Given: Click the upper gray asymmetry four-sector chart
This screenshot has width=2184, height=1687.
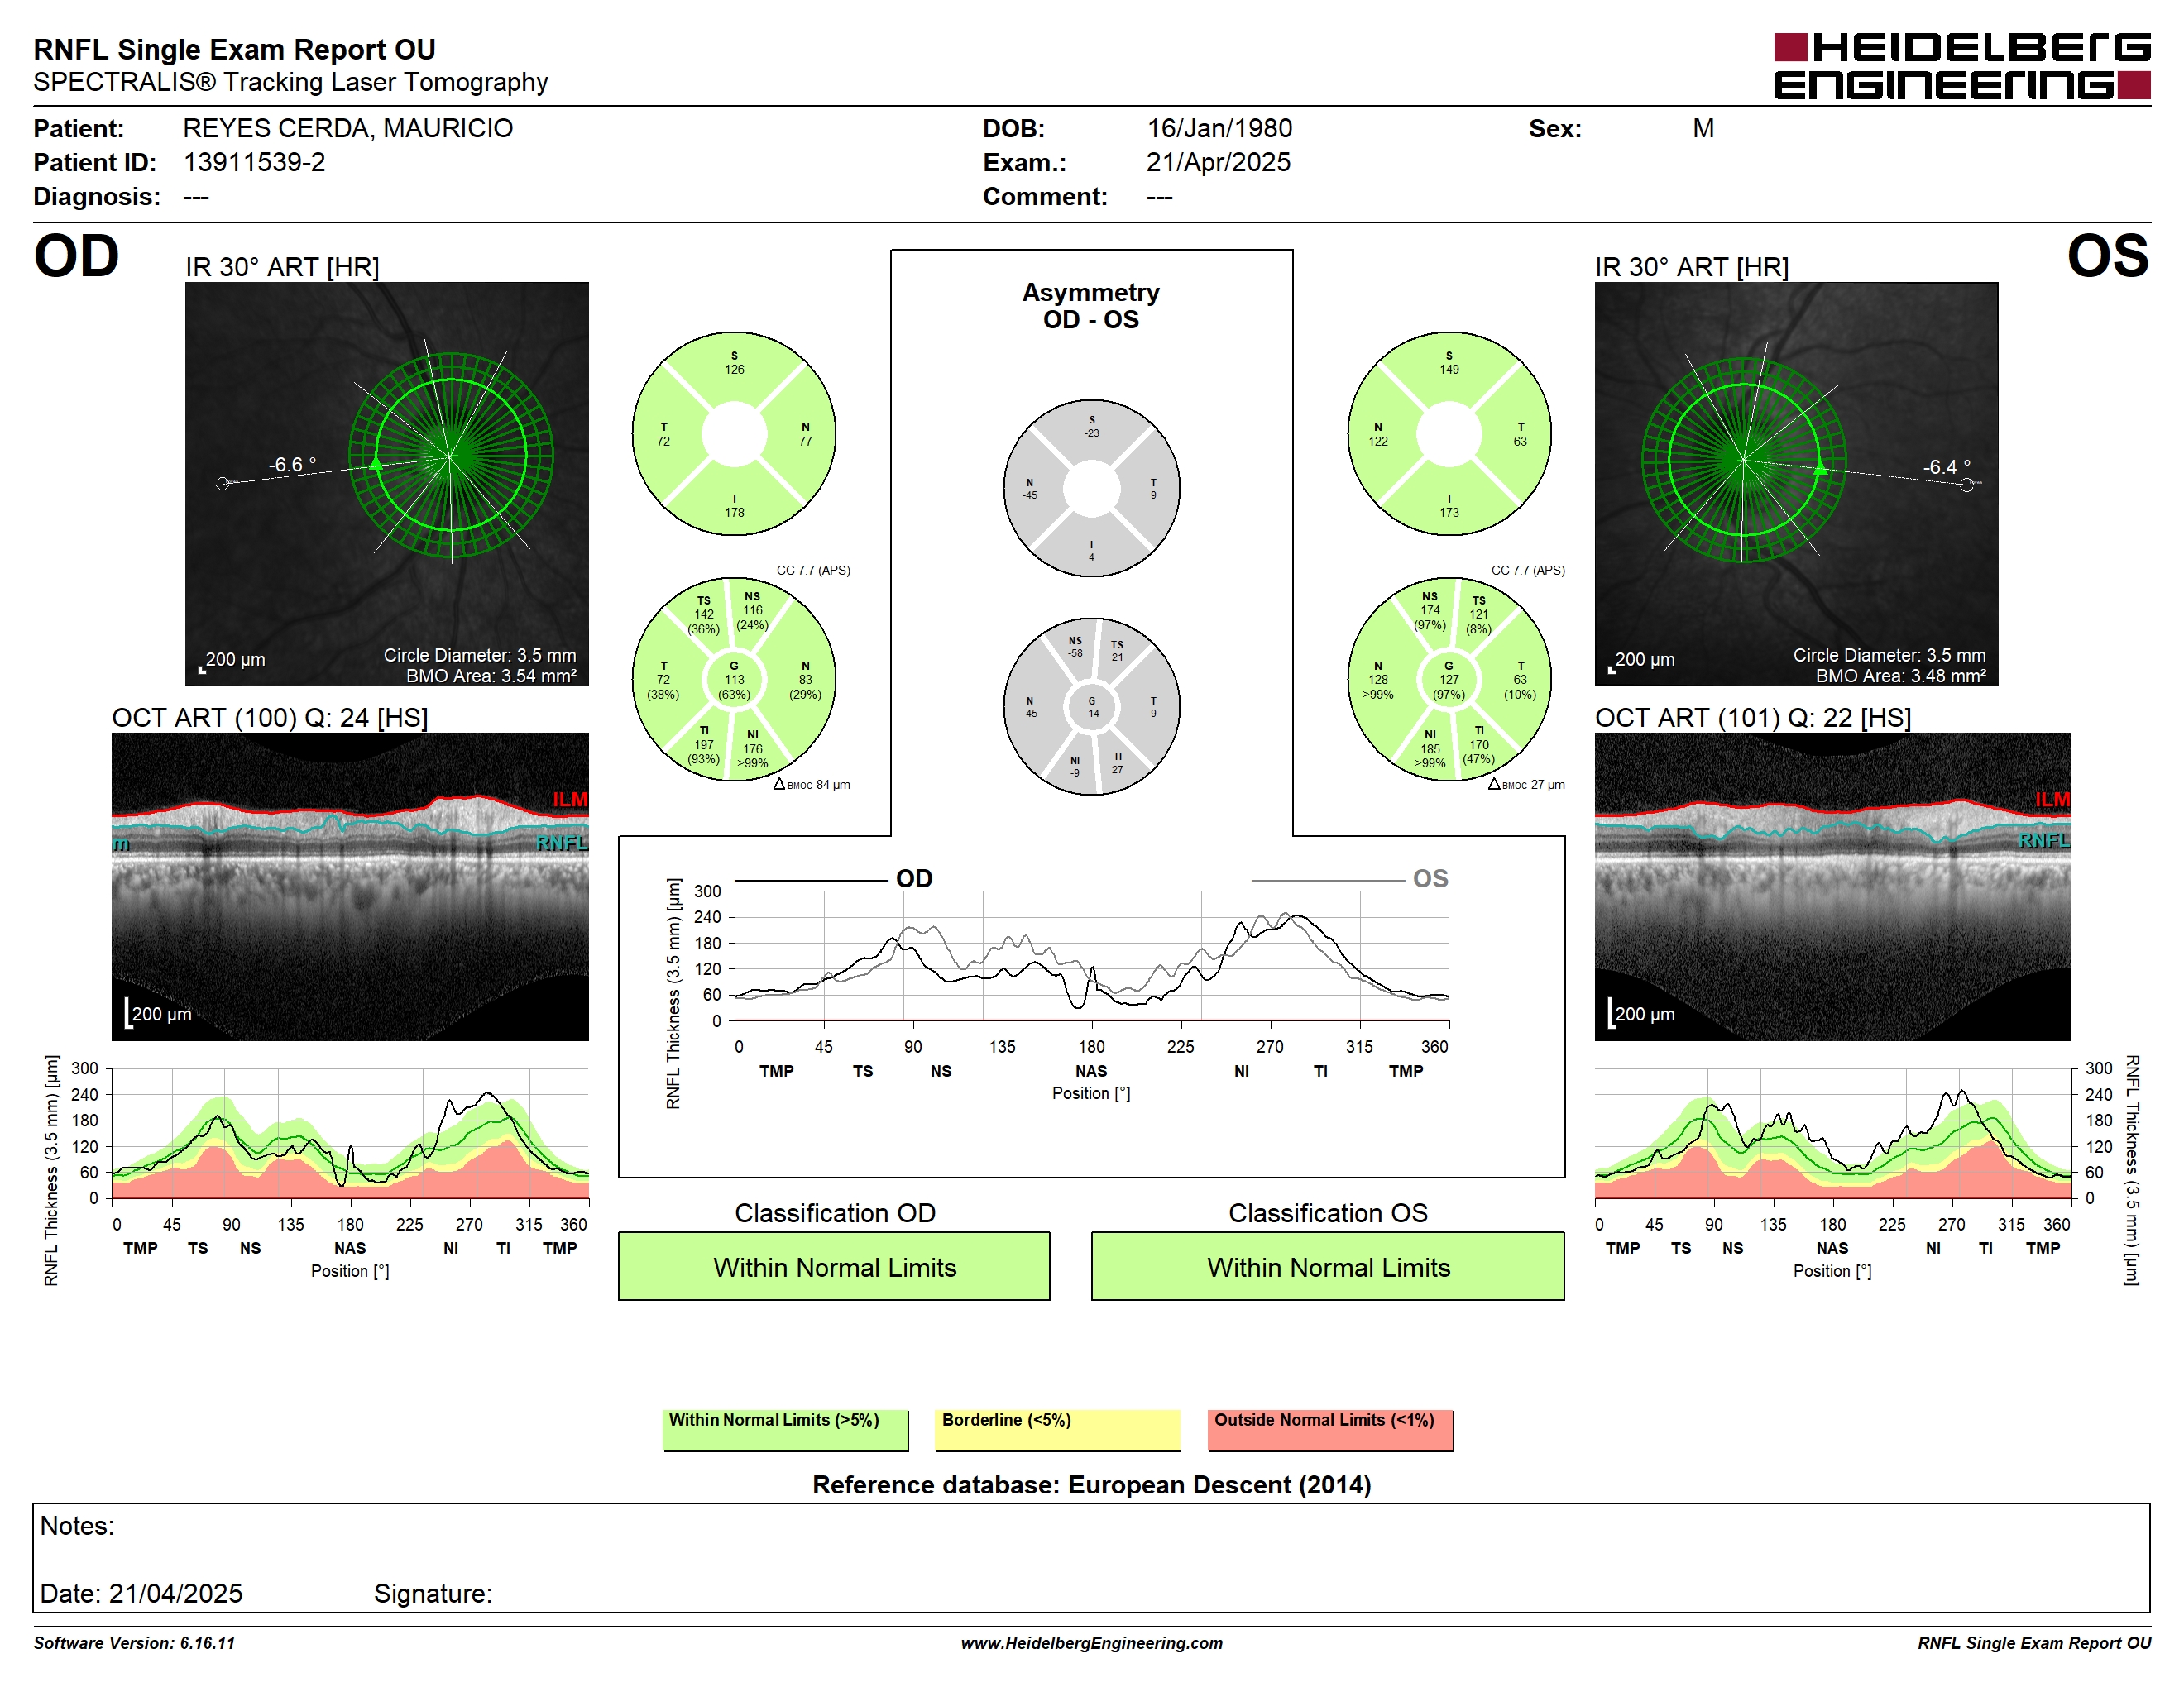Looking at the screenshot, I should click(1091, 488).
